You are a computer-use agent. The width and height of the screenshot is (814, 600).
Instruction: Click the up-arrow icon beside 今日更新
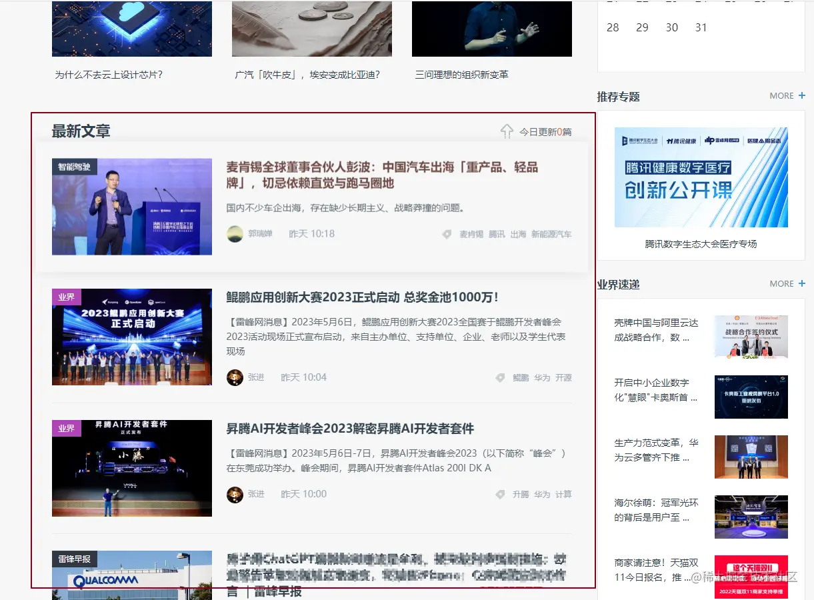[x=507, y=131]
